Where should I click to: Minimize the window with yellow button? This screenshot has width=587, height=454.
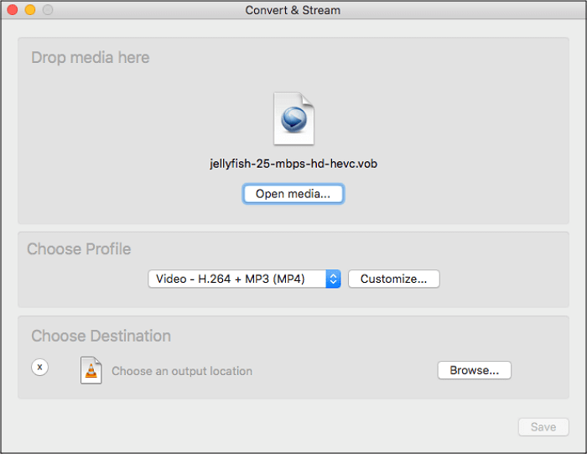tap(29, 10)
